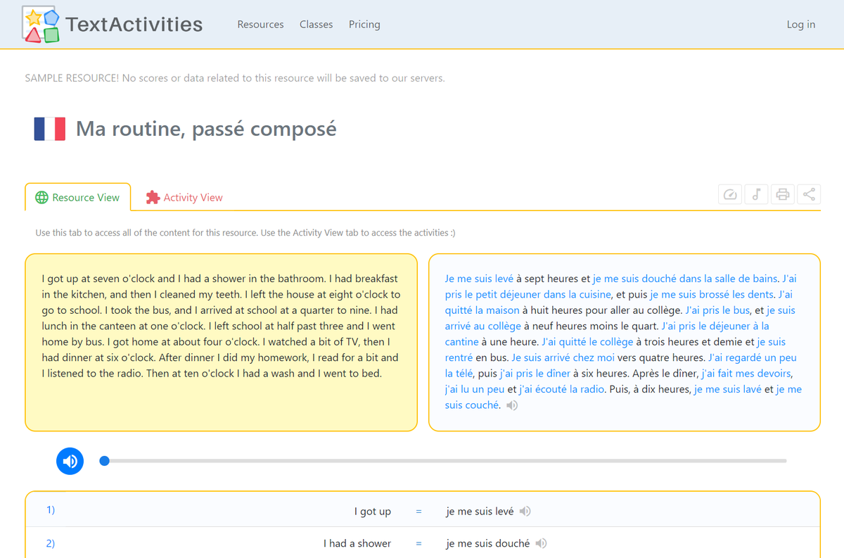Click the 'Ma routine, passé composé' title

[x=206, y=129]
